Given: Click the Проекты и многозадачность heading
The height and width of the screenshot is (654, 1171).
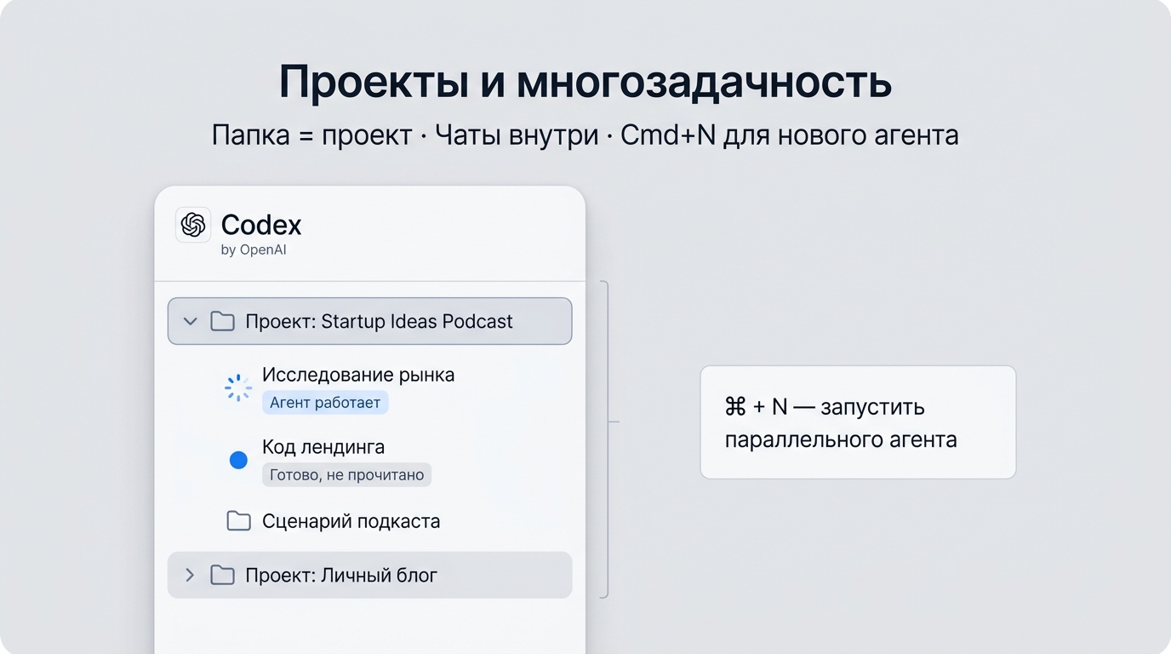Looking at the screenshot, I should 585,83.
